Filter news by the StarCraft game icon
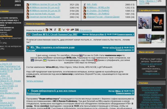Image resolution: width=167 pixels, height=109 pixels. pyautogui.click(x=51, y=30)
